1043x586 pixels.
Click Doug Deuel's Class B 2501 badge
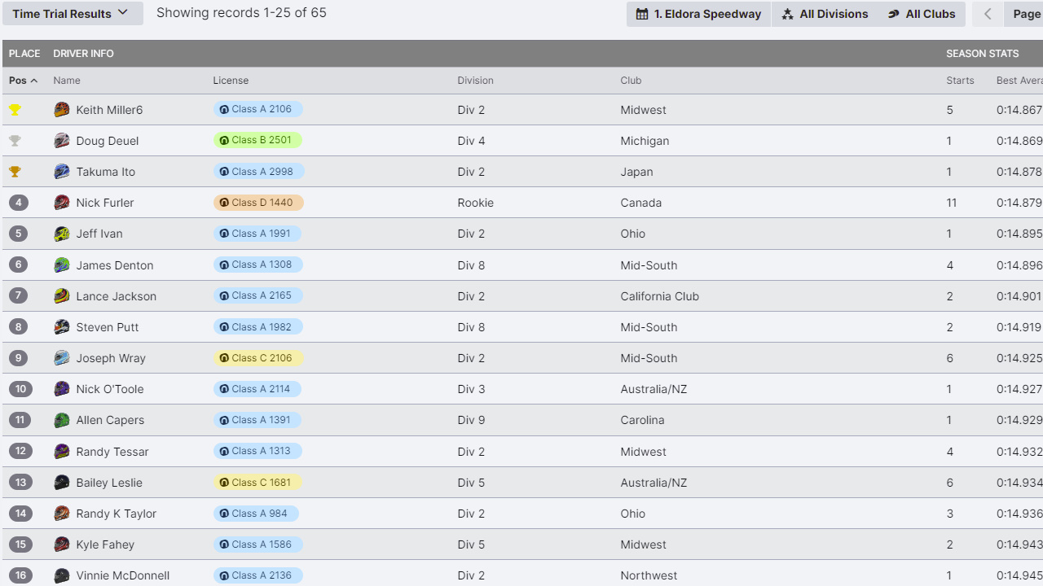coord(257,140)
